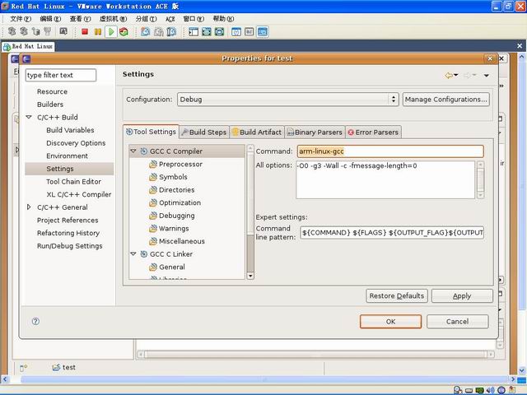This screenshot has height=395, width=527.
Task: Click the green Power On play button
Action: pos(111,32)
